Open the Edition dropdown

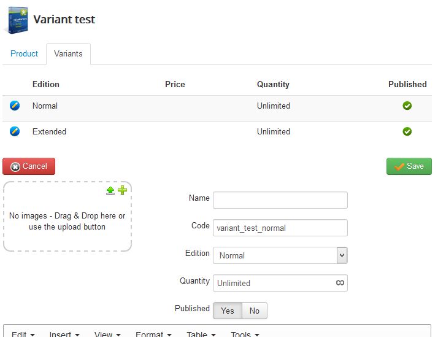tap(280, 255)
